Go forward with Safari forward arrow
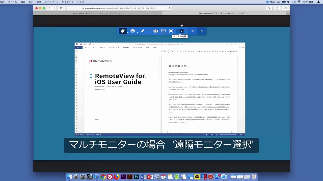The image size is (323, 181). tap(54, 8)
